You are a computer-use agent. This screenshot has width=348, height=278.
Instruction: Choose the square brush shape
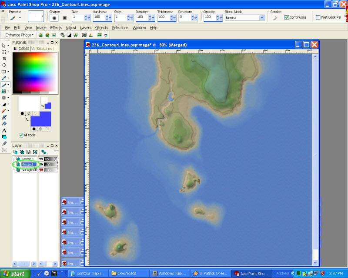pyautogui.click(x=65, y=18)
